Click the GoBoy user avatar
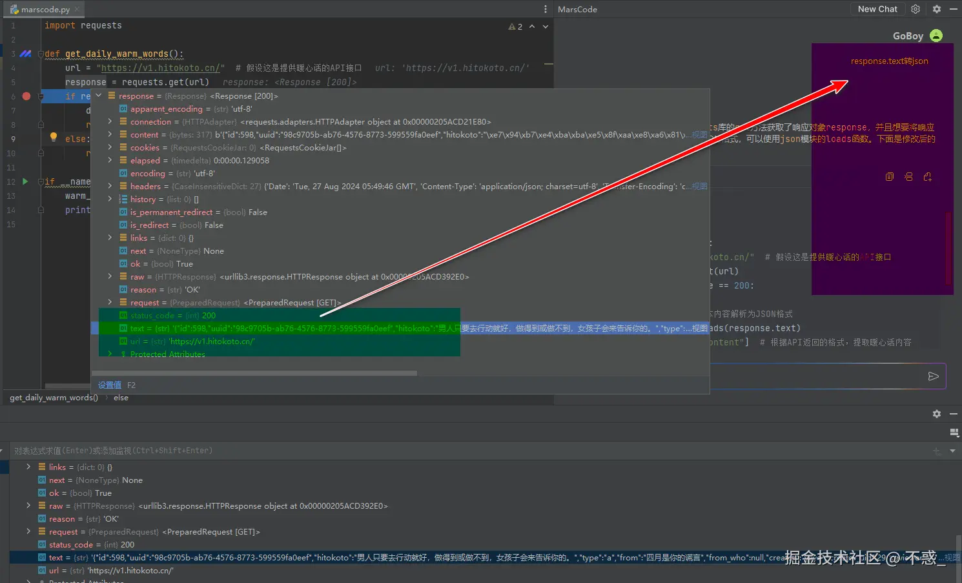This screenshot has width=962, height=583. [936, 36]
